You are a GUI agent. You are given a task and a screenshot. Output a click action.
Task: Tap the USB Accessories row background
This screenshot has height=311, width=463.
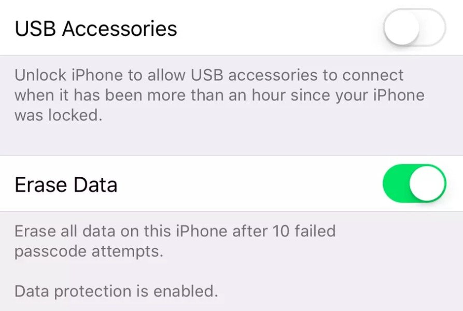point(231,27)
